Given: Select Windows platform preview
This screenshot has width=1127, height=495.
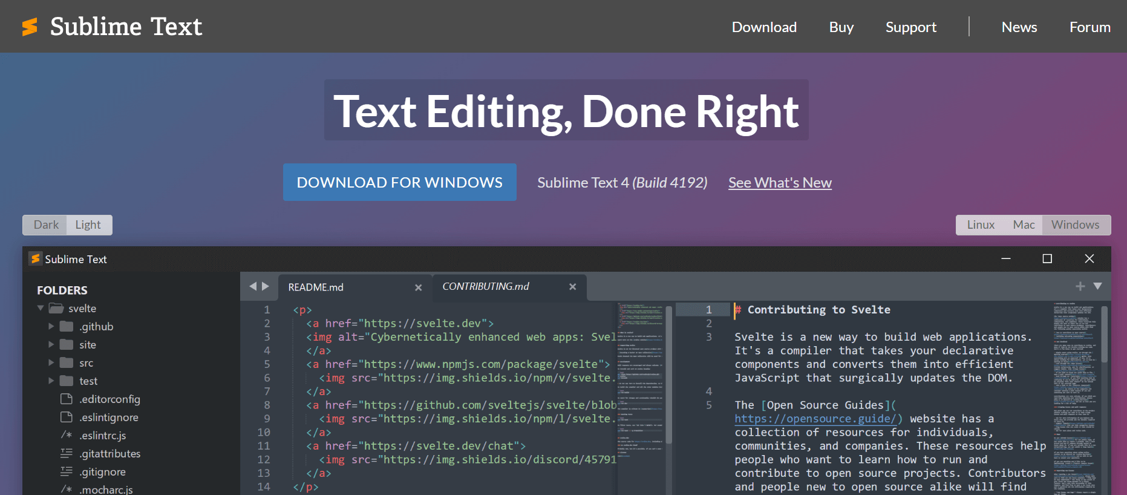Looking at the screenshot, I should [x=1075, y=225].
